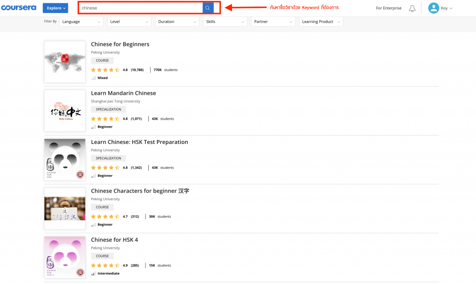Open the Koy account dropdown
This screenshot has height=284, width=476.
447,8
